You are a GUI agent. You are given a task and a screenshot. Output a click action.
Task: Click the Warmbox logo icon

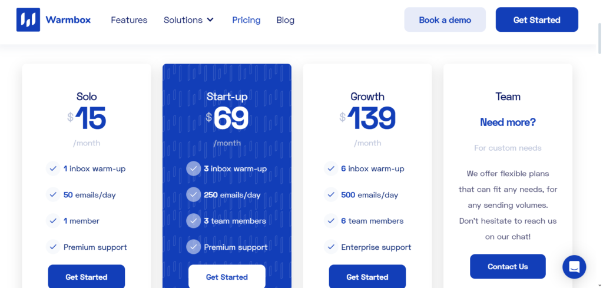(28, 19)
